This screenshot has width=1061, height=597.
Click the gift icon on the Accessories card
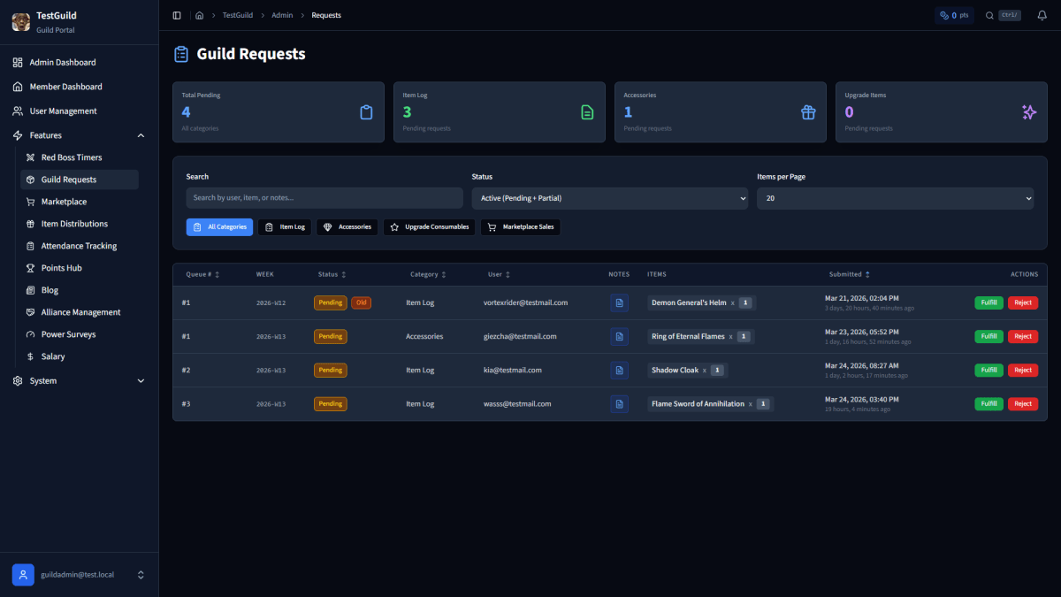(x=807, y=112)
